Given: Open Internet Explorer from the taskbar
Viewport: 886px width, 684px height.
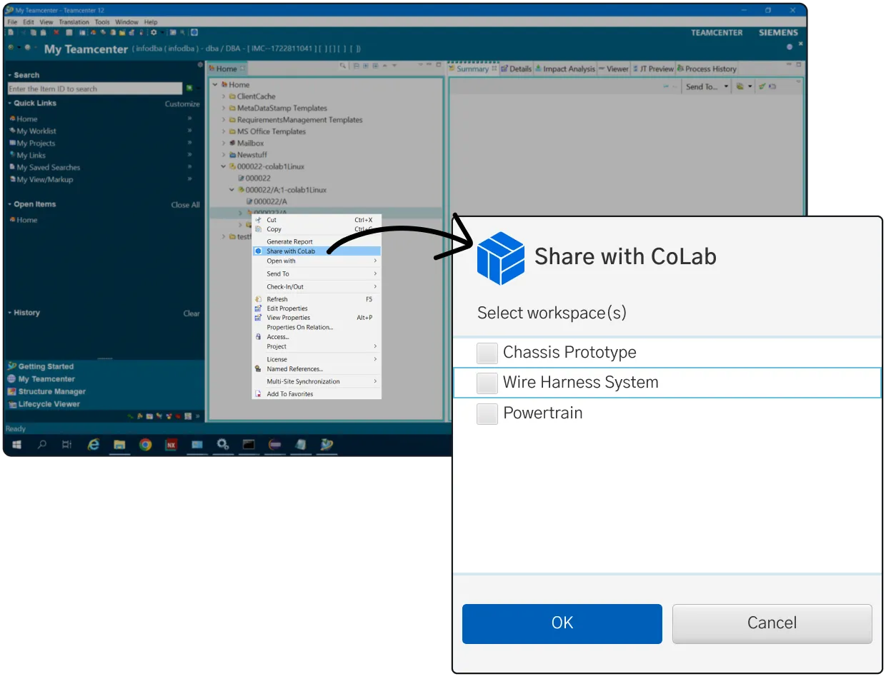Looking at the screenshot, I should pyautogui.click(x=94, y=445).
